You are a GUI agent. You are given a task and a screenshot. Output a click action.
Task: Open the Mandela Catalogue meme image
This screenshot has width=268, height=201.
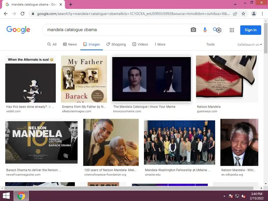pos(152,79)
